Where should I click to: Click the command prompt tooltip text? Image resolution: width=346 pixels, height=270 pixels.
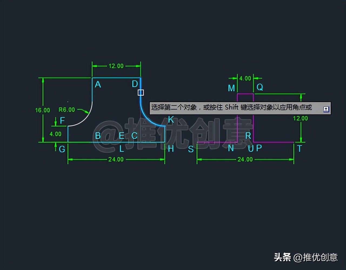231,107
